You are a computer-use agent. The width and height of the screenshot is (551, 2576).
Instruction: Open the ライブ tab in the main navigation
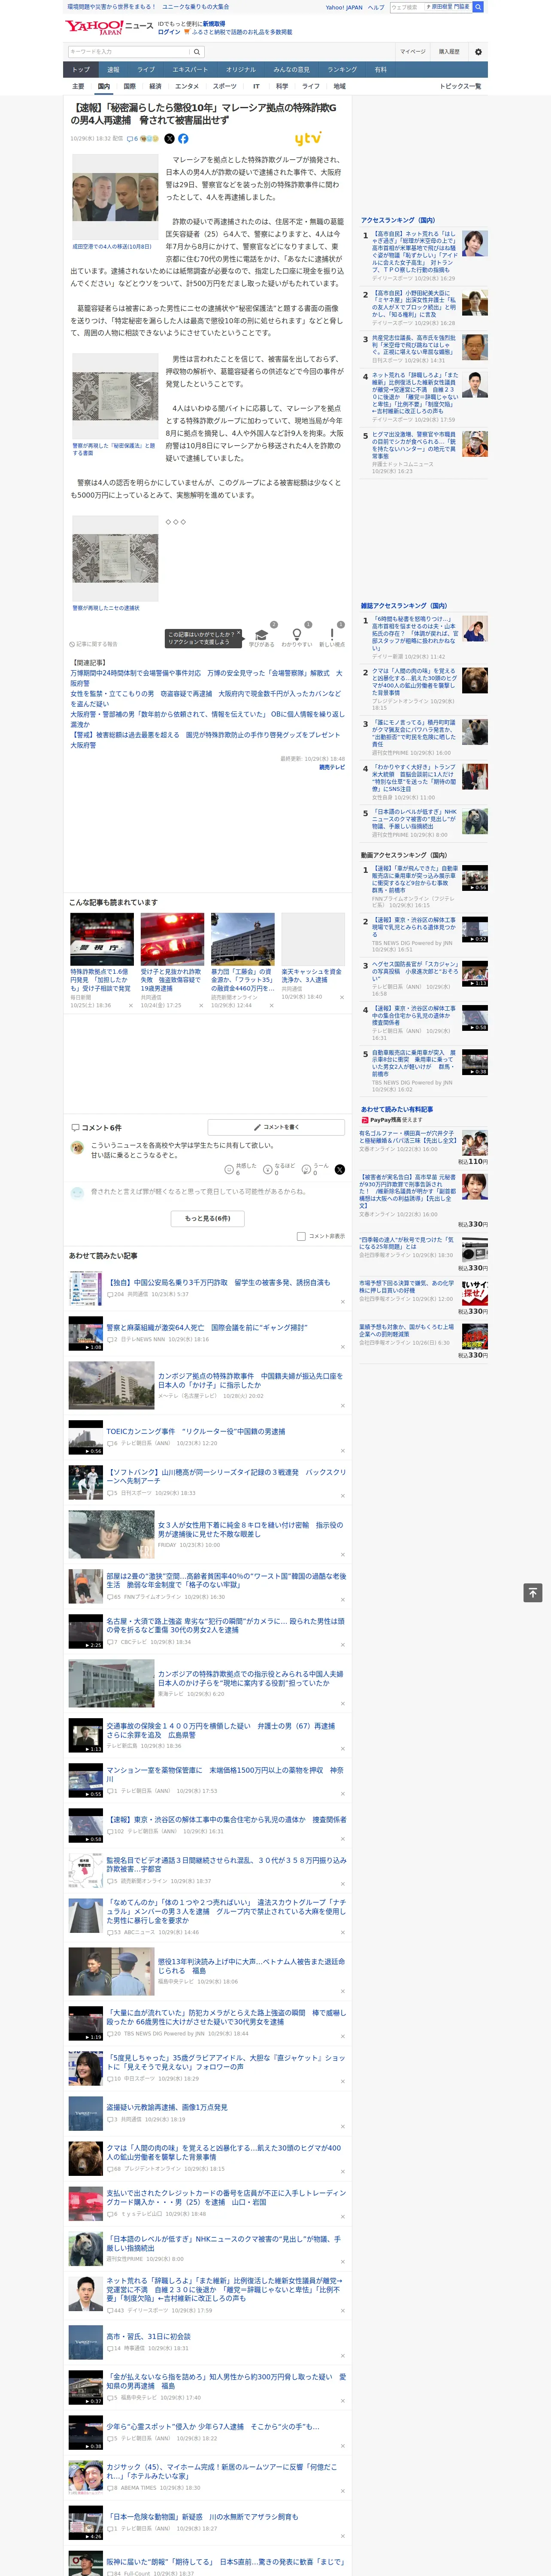pos(146,70)
